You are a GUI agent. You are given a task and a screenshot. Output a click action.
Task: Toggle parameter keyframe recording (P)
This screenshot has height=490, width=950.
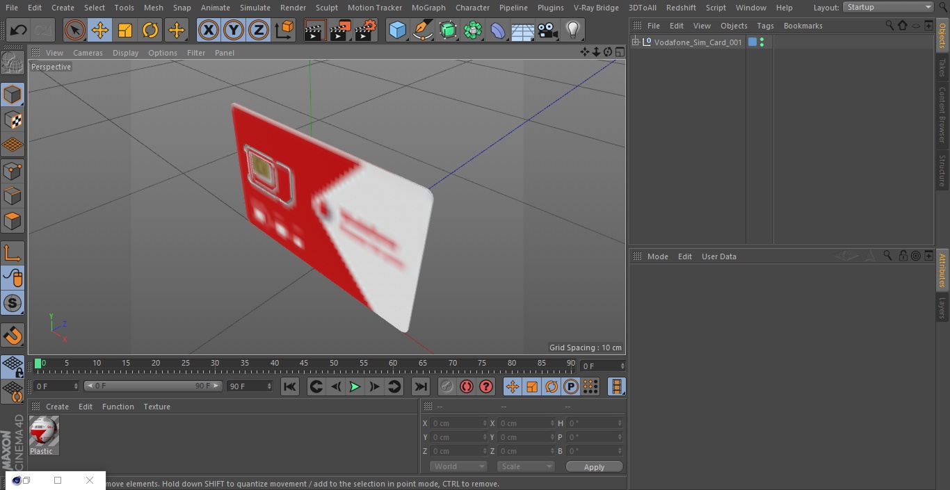pyautogui.click(x=571, y=386)
